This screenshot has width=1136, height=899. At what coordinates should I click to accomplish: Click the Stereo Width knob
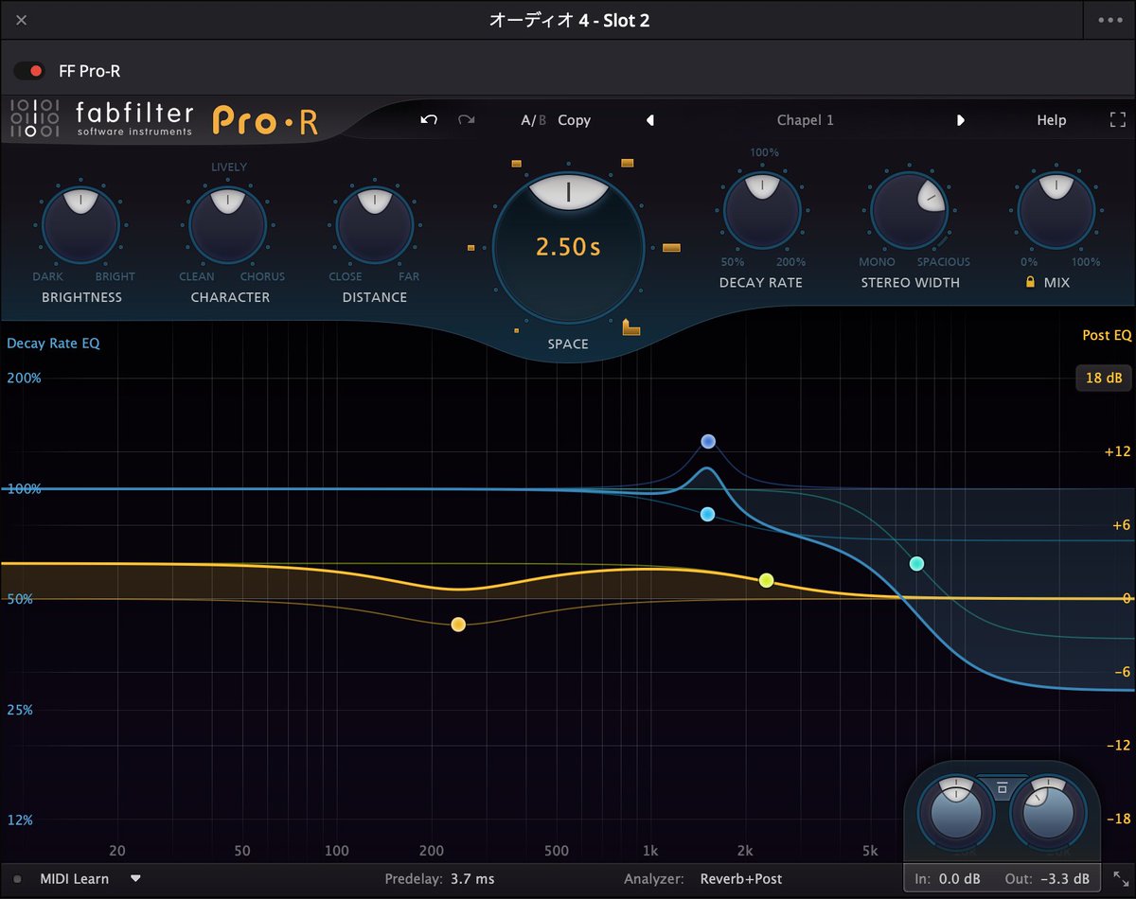(x=910, y=210)
